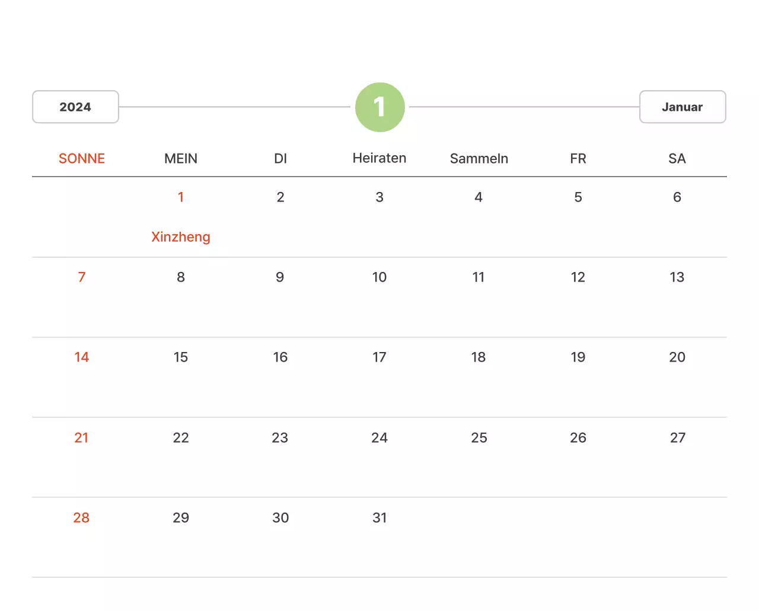Click the Sammeln weekday header
The width and height of the screenshot is (759, 611).
pos(479,159)
